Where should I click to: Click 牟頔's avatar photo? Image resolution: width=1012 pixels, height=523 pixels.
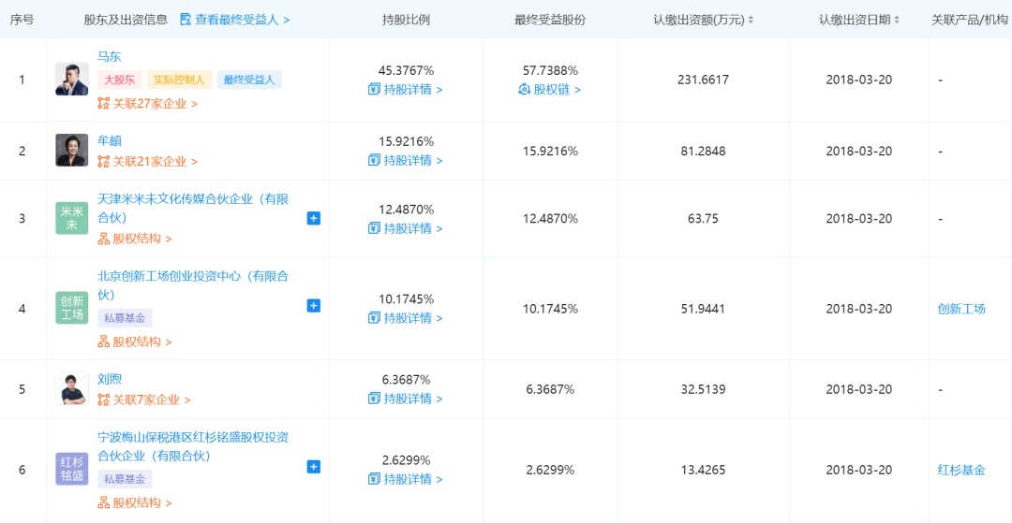tap(72, 151)
